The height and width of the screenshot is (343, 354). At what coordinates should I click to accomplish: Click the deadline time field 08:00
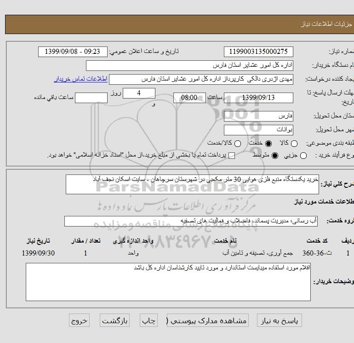click(189, 98)
